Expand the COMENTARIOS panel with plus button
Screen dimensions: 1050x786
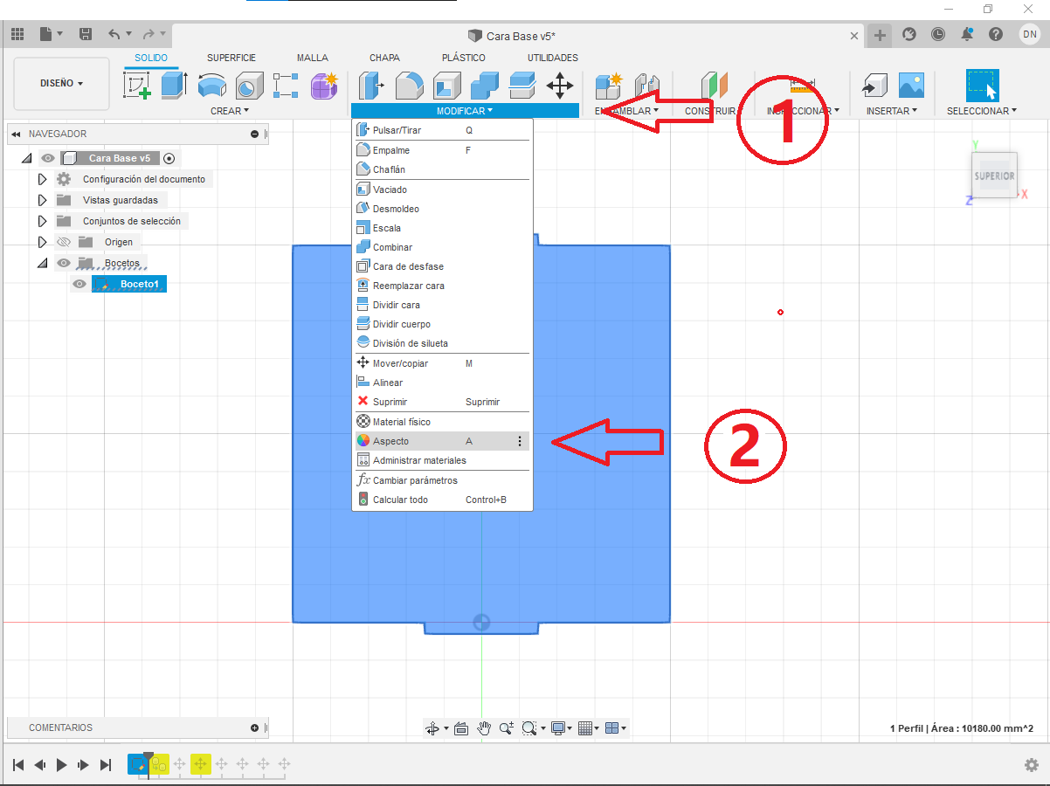(x=254, y=727)
